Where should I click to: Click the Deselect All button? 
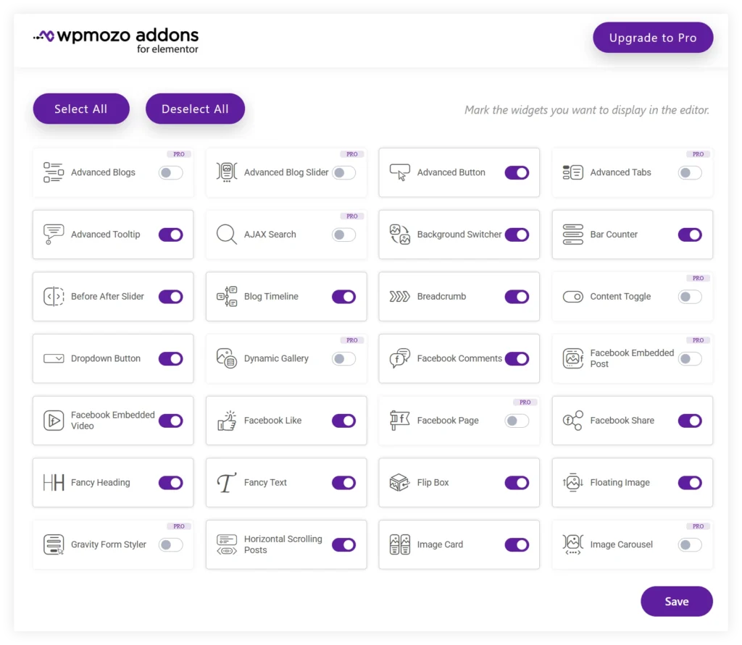195,109
